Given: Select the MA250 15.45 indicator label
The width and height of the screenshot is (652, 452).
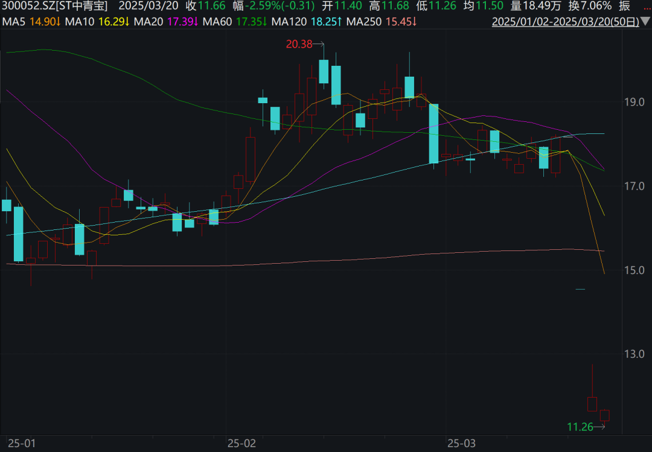Looking at the screenshot, I should (382, 22).
